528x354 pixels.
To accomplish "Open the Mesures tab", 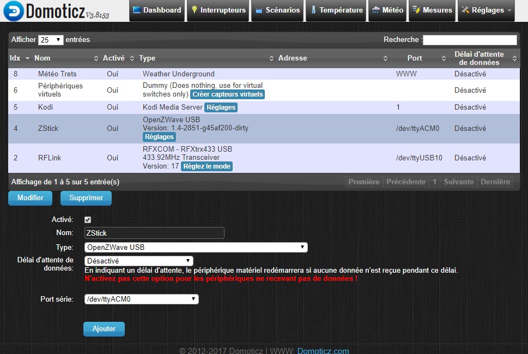I will pyautogui.click(x=432, y=10).
